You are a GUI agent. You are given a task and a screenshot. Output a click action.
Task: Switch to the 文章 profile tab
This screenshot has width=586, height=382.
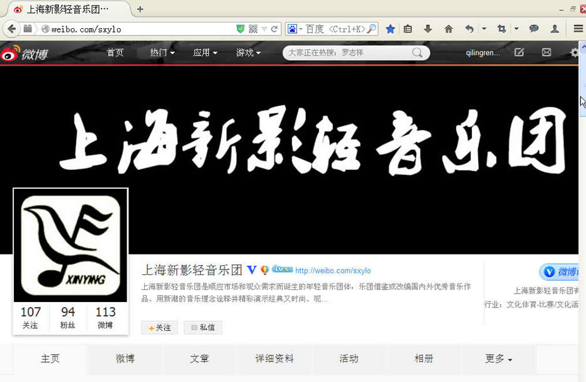point(199,358)
